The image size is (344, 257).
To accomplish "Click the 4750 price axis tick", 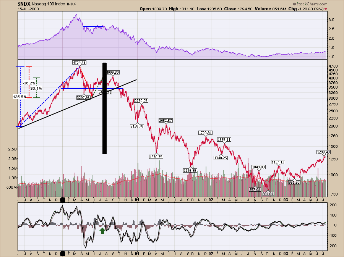I will pos(333,66).
